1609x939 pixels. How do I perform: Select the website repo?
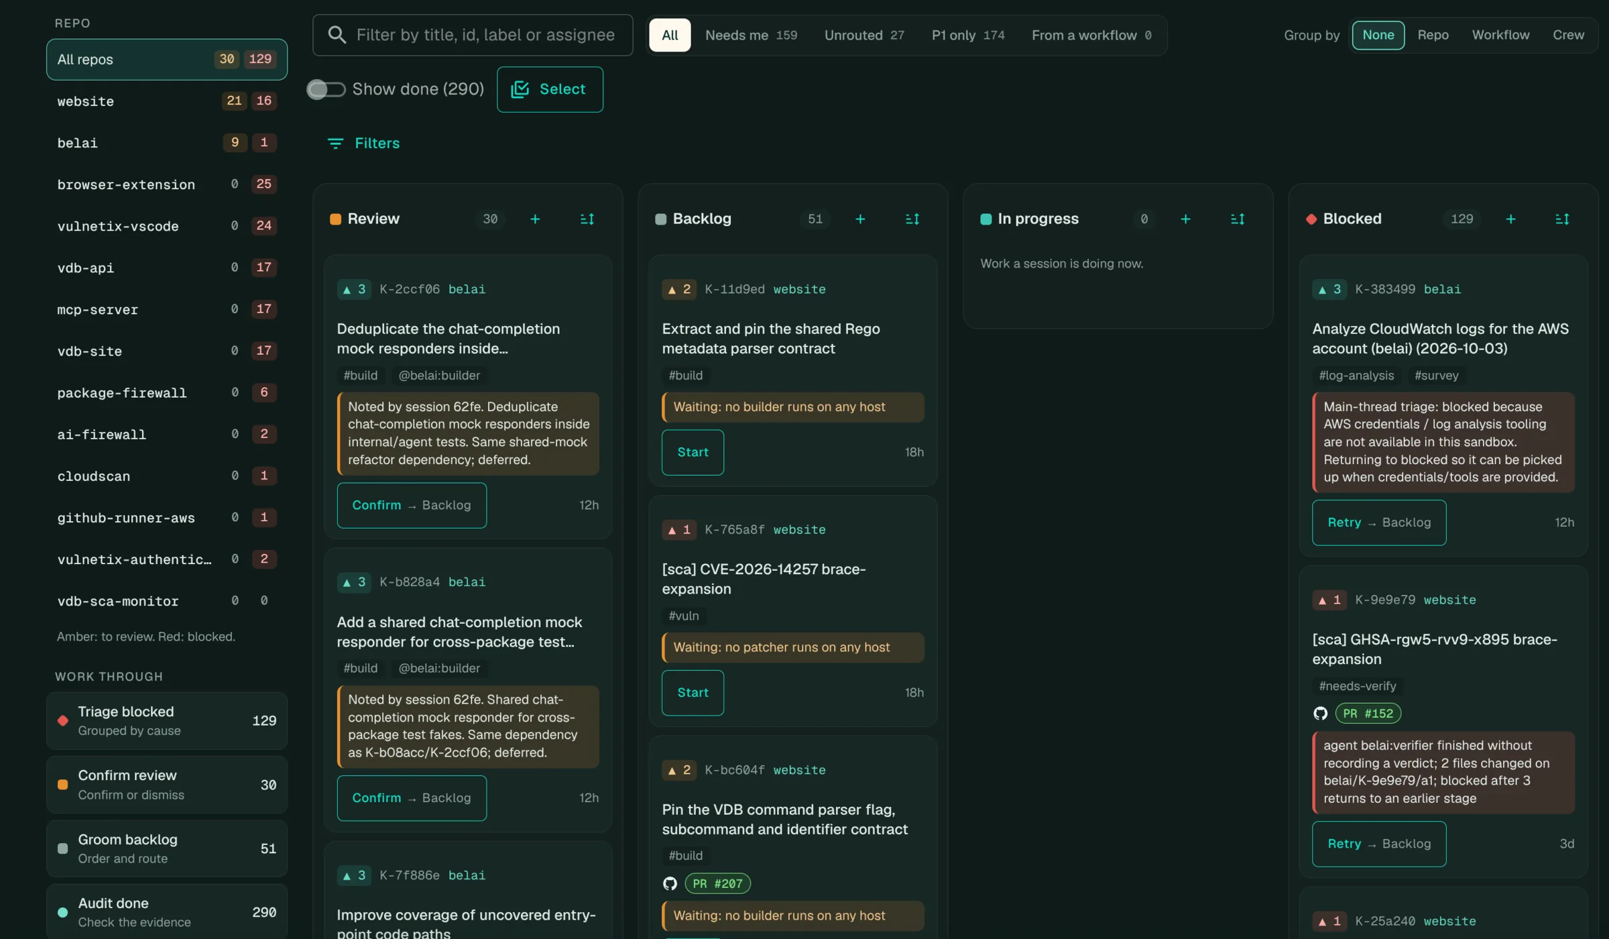click(x=167, y=101)
